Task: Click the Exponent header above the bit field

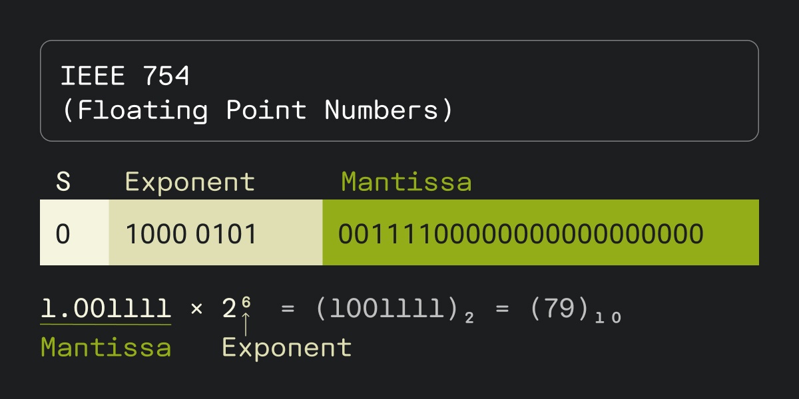Action: (190, 182)
